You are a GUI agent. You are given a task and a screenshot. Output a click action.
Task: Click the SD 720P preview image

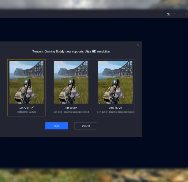coord(27,82)
